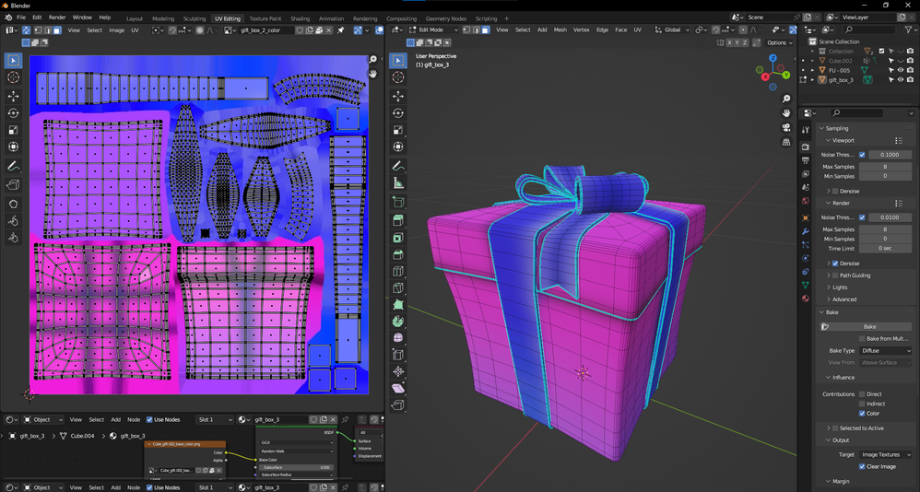Choose the Measure tool in 3D viewport

[x=398, y=183]
